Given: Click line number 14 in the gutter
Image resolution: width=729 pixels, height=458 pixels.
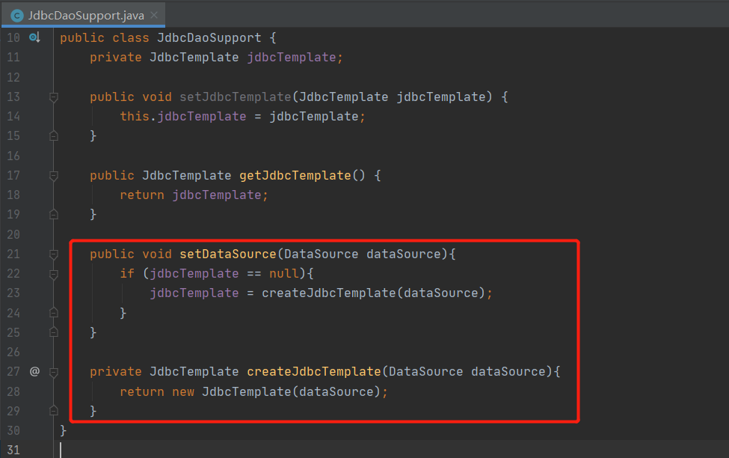Looking at the screenshot, I should [13, 116].
